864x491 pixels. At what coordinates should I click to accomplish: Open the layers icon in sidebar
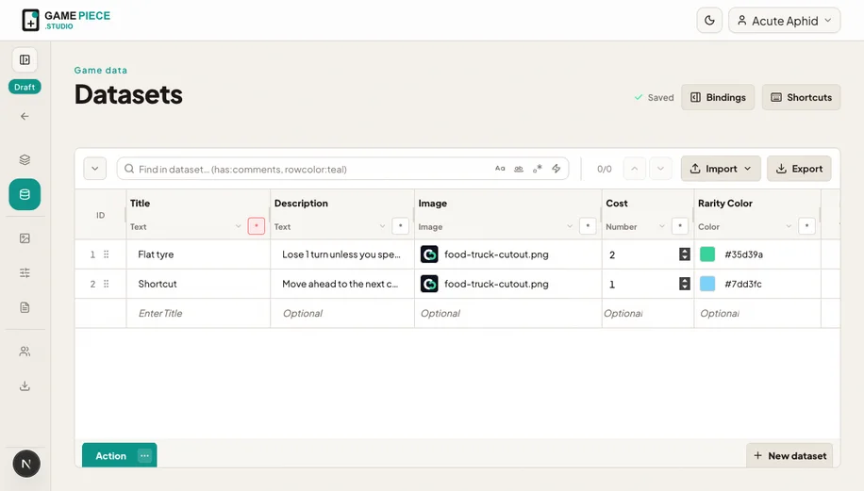[x=25, y=159]
